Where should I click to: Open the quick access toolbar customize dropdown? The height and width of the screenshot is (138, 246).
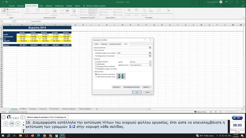pyautogui.click(x=16, y=2)
